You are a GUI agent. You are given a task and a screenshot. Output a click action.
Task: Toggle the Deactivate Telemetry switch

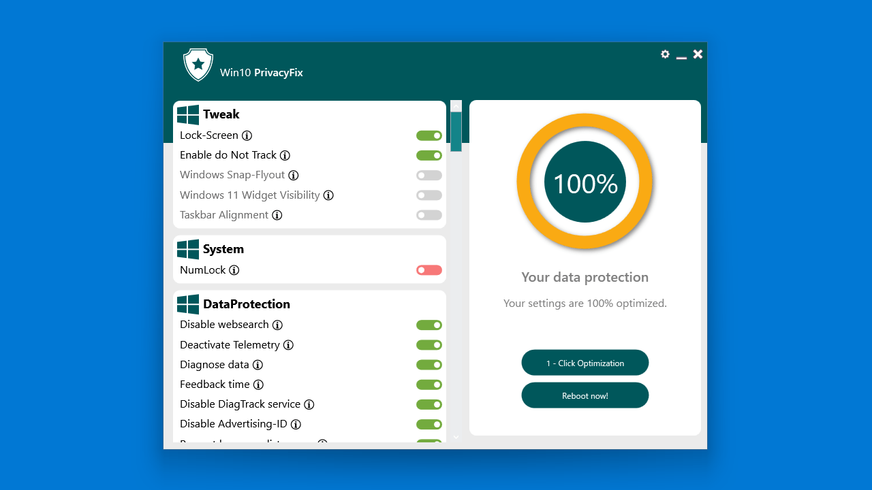pos(429,345)
